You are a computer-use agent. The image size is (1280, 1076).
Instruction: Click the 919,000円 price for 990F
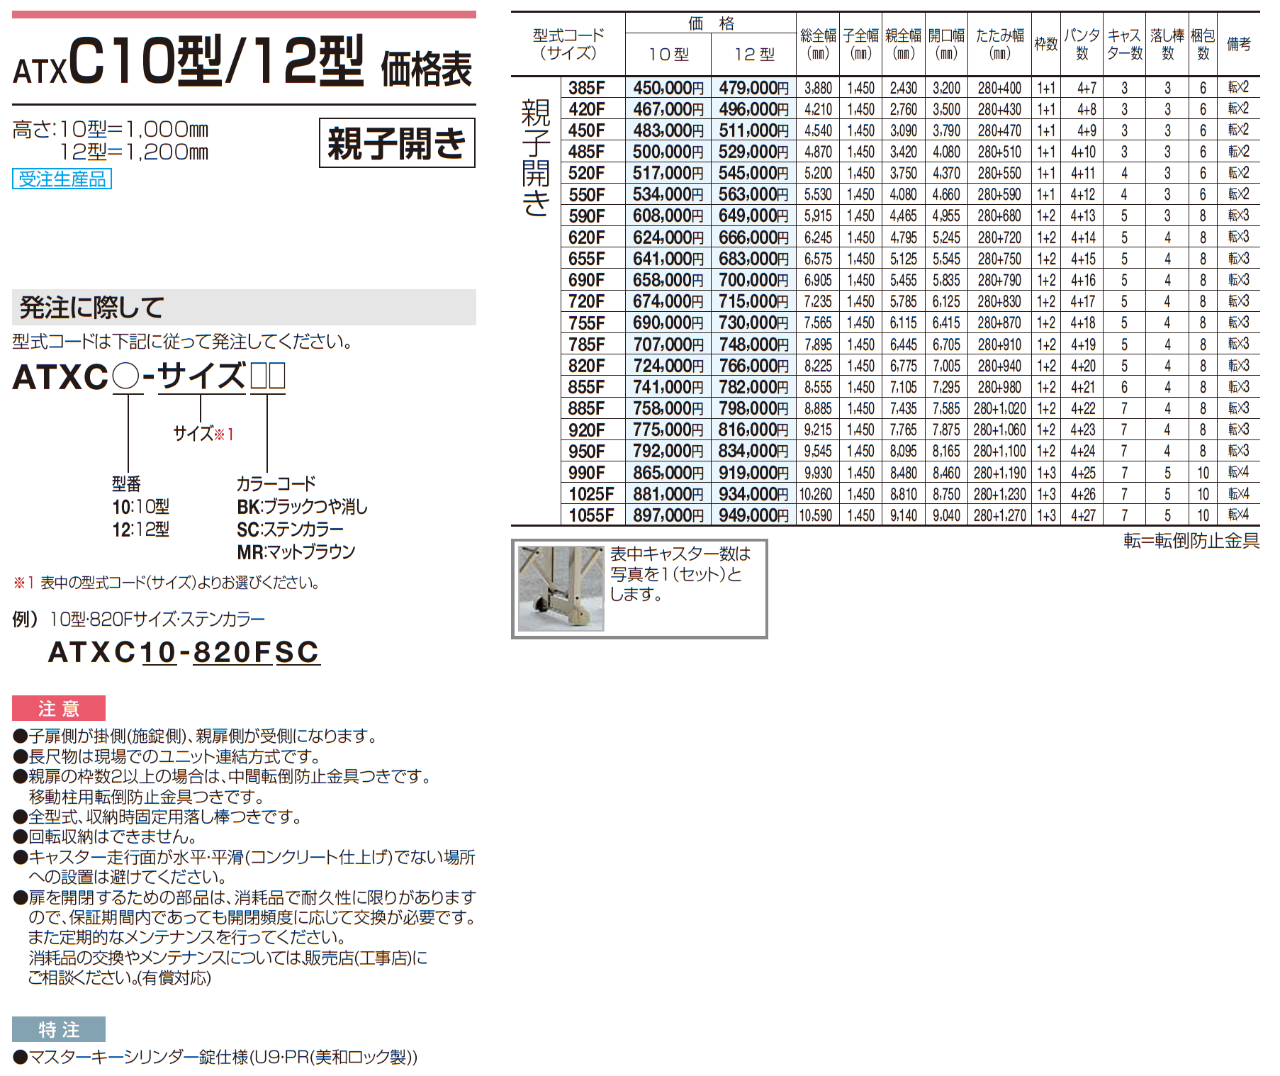pyautogui.click(x=753, y=473)
